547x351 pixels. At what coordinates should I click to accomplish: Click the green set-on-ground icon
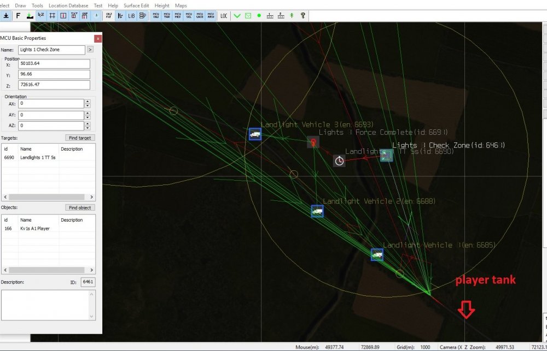[x=30, y=16]
